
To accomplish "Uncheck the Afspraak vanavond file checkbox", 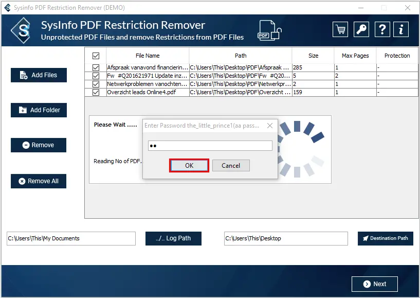I will (96, 67).
